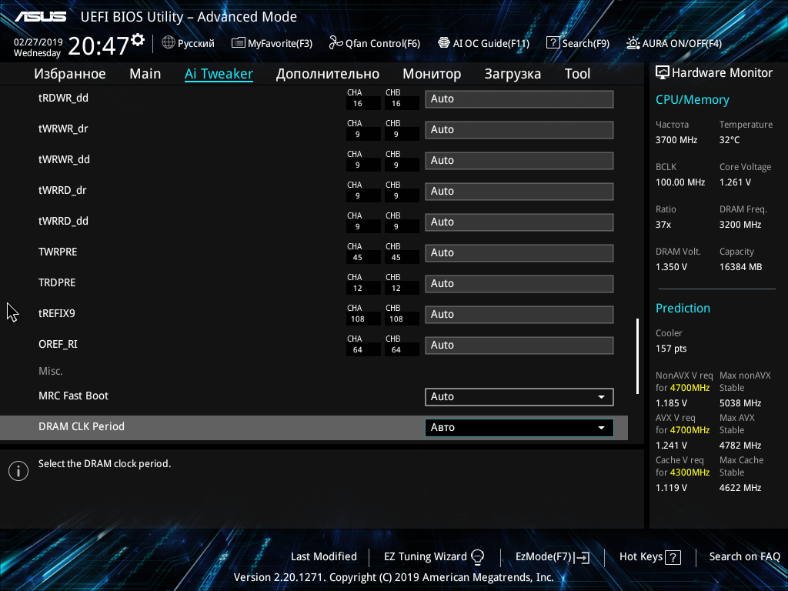Edit tWRRD_dr Auto field
The image size is (788, 591).
[519, 192]
